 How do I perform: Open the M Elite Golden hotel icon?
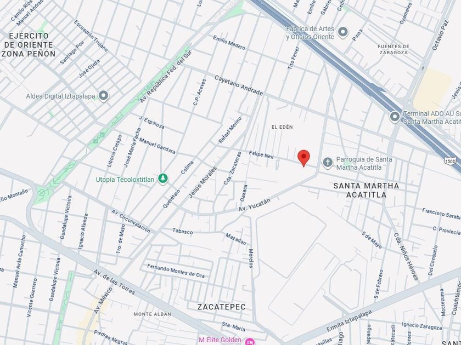250,341
